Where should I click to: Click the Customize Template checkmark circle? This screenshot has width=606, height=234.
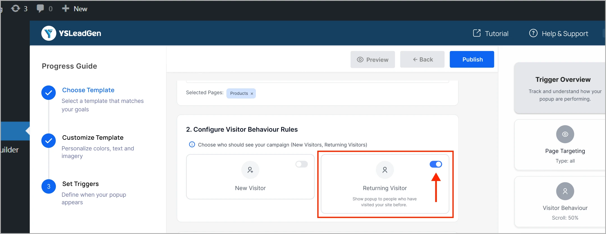pos(49,141)
